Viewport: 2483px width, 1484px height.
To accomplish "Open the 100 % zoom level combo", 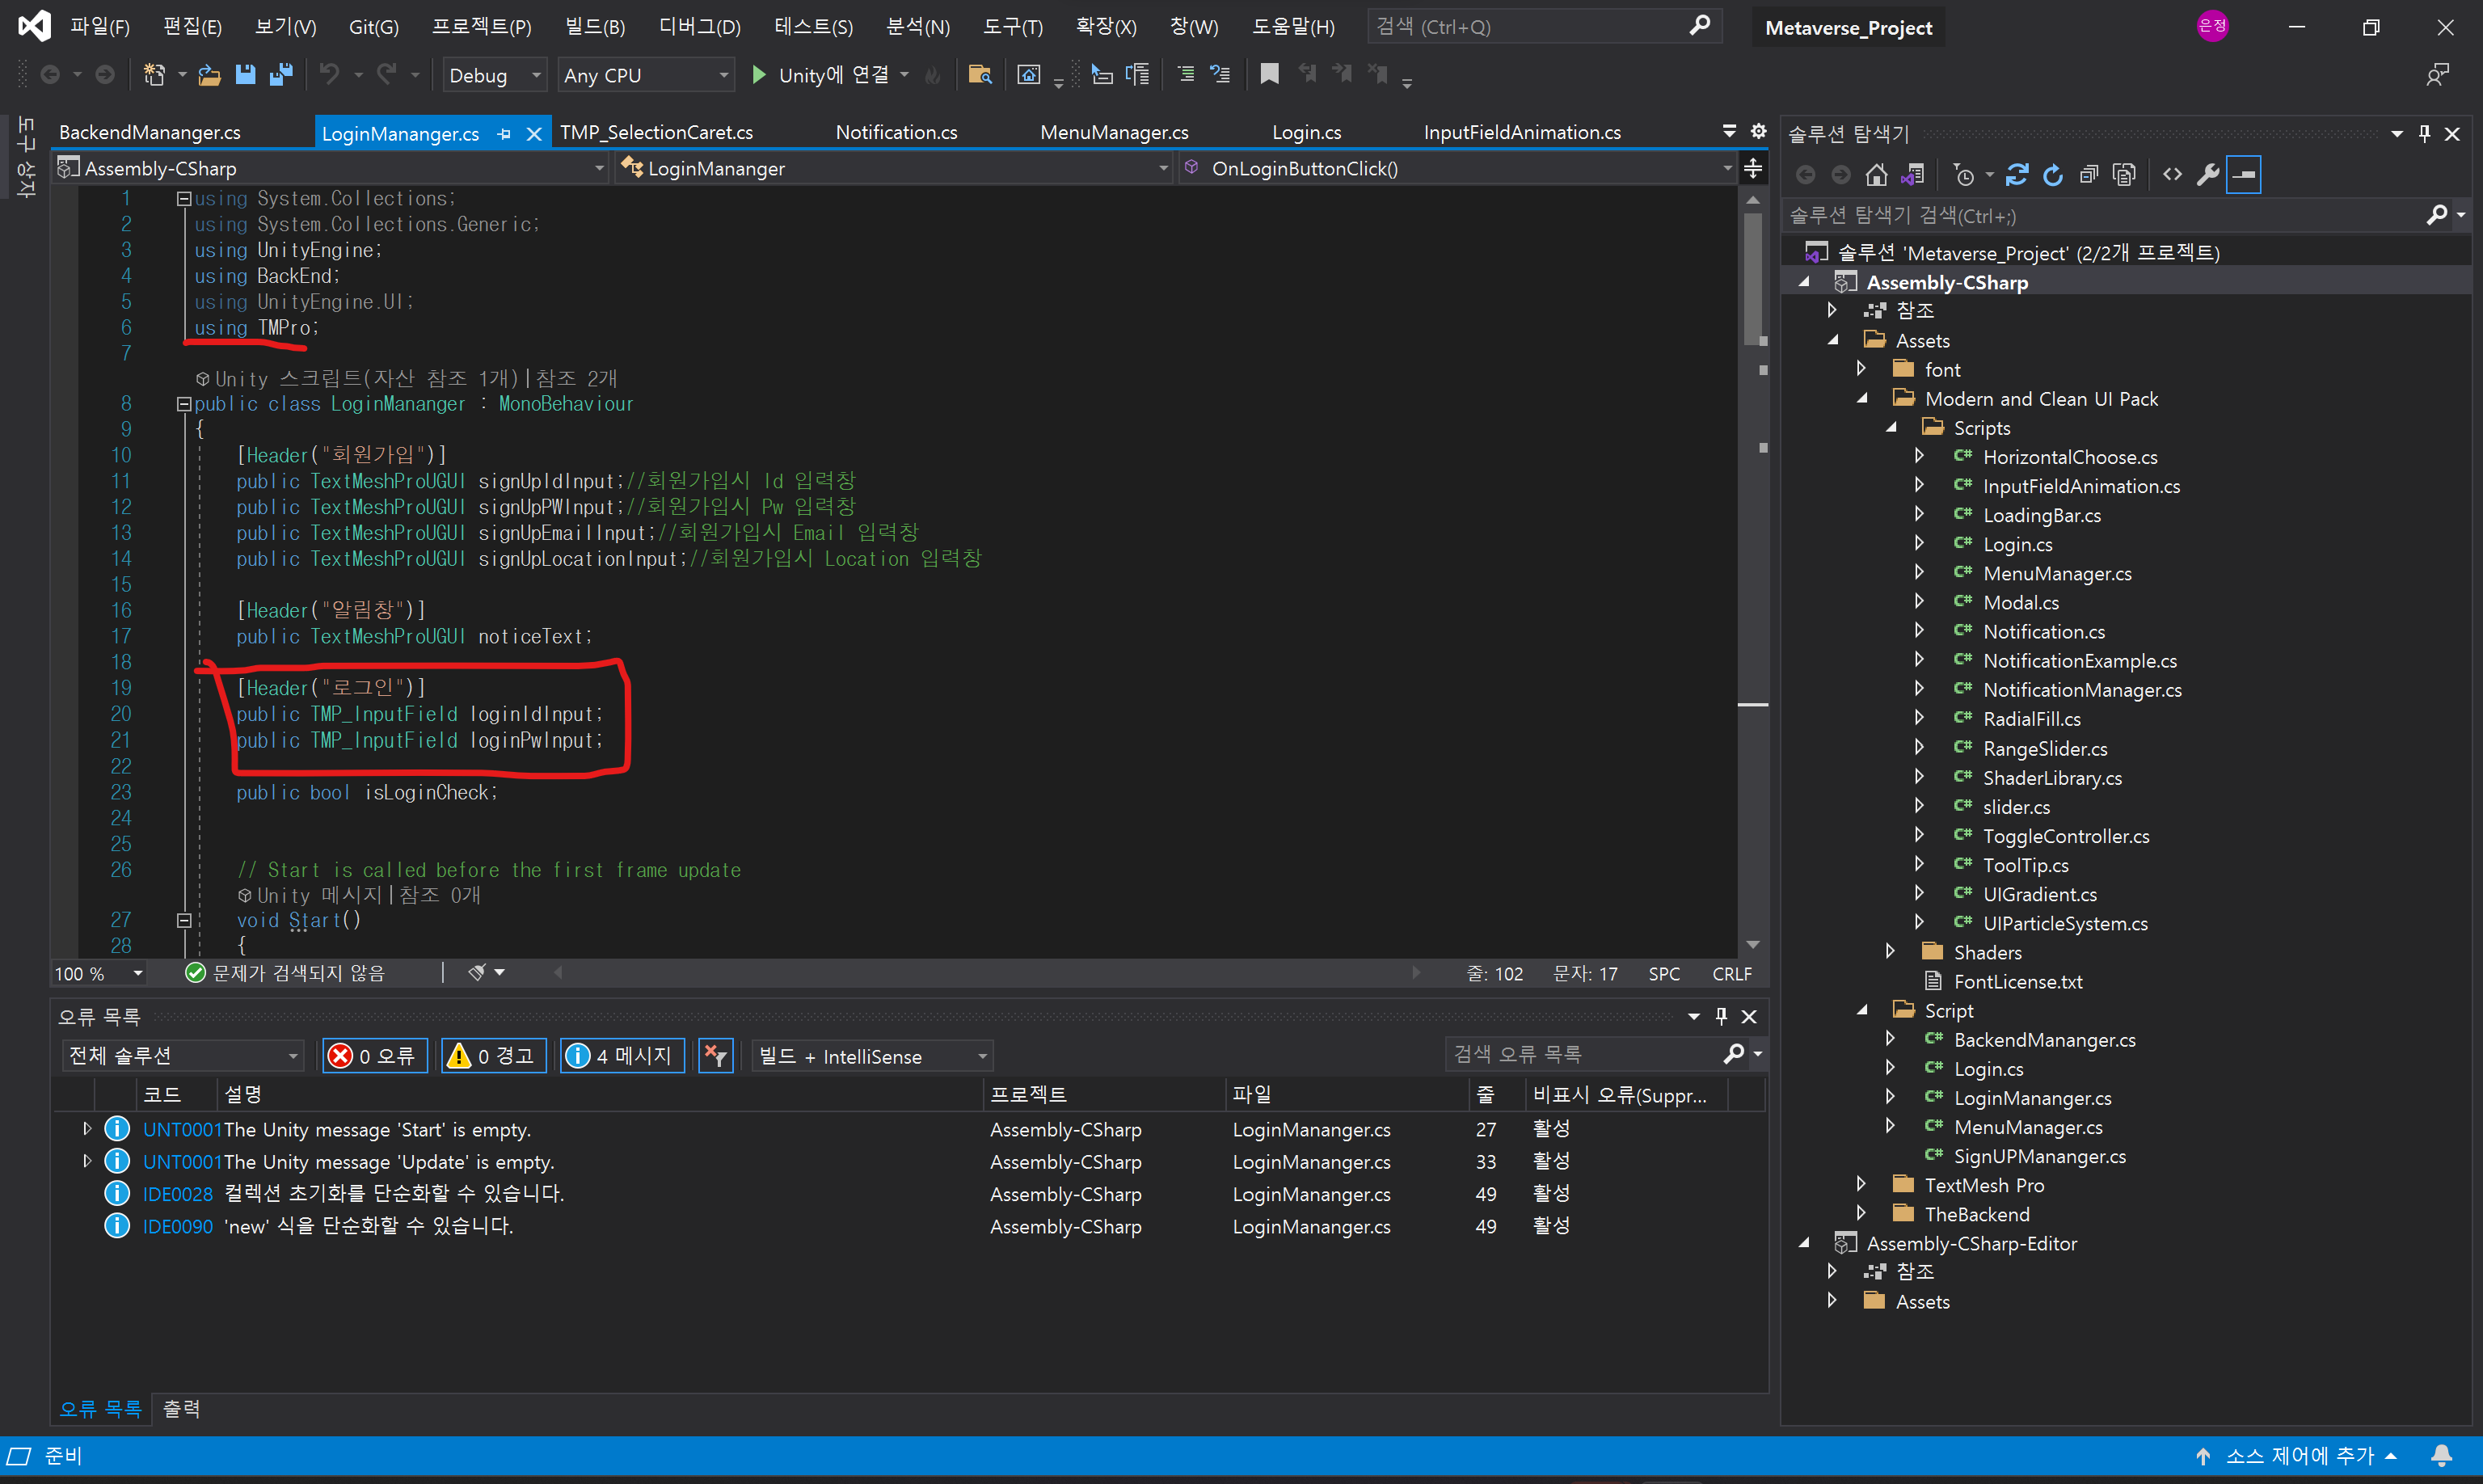I will coord(98,973).
